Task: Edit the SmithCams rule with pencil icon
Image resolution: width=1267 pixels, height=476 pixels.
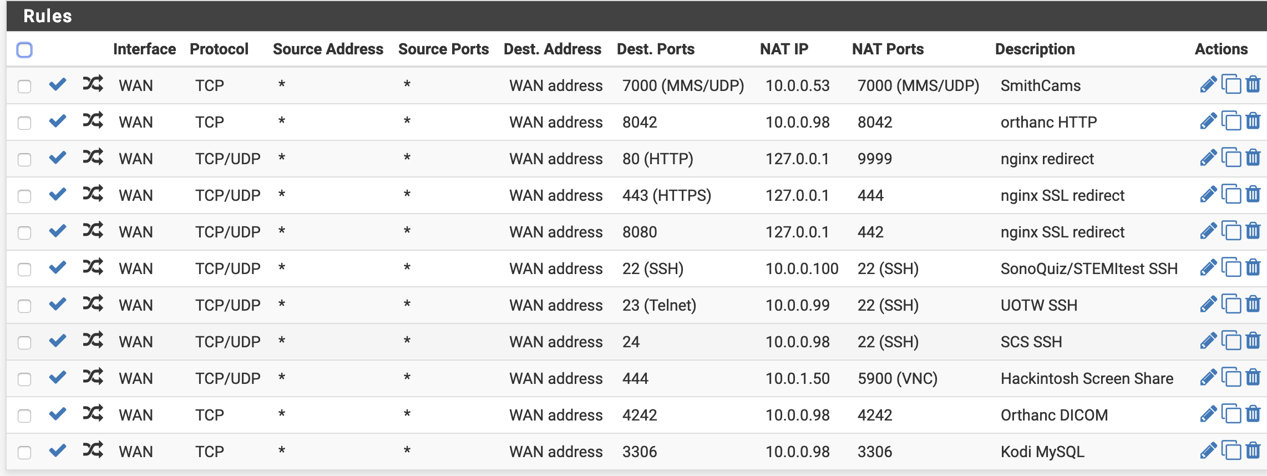Action: coord(1208,85)
